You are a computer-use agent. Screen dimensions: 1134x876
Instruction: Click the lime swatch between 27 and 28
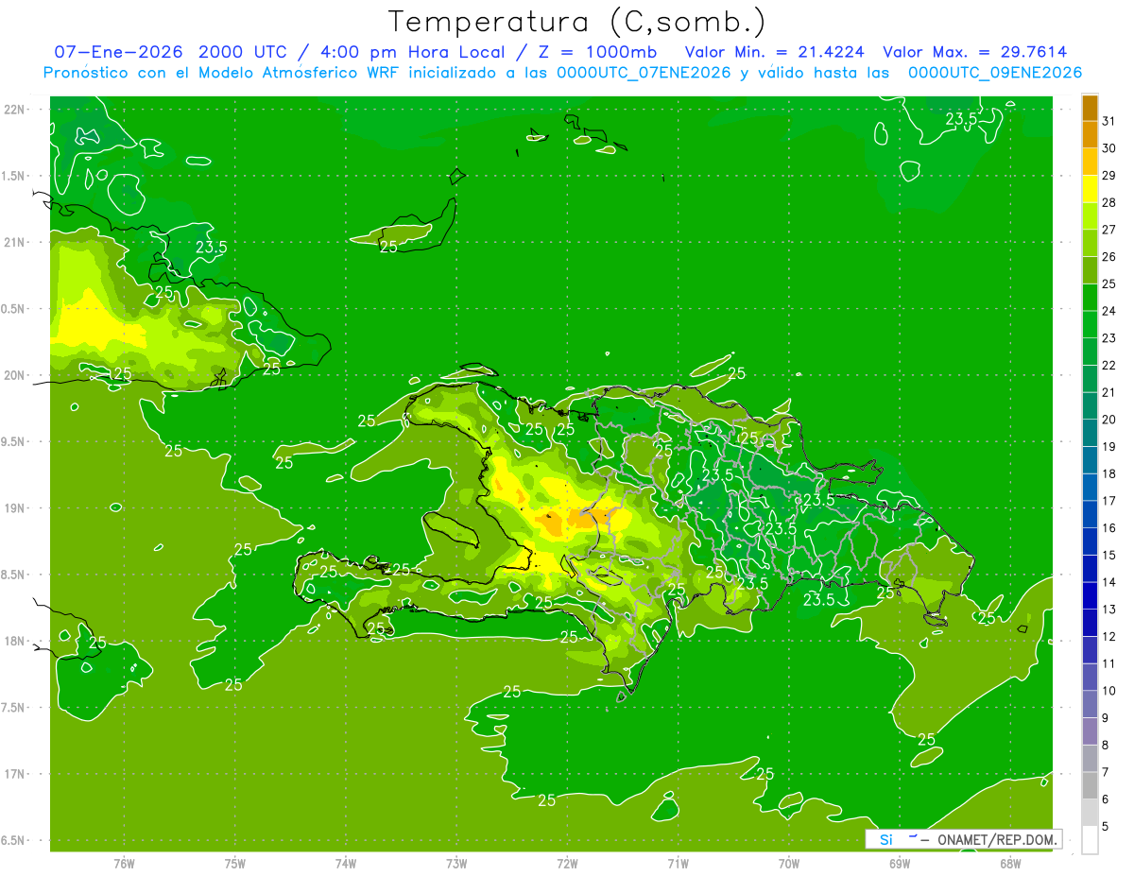[1090, 216]
